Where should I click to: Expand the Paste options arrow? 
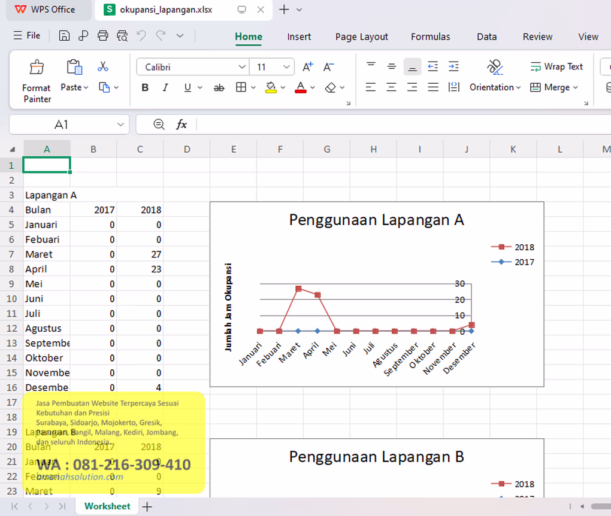tap(86, 87)
